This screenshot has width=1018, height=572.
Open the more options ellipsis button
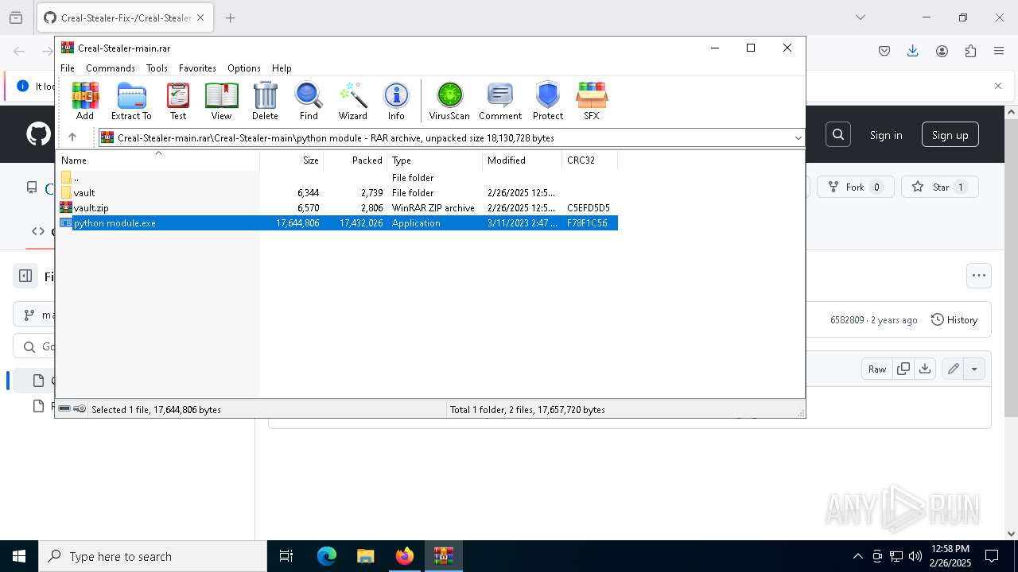tap(979, 276)
